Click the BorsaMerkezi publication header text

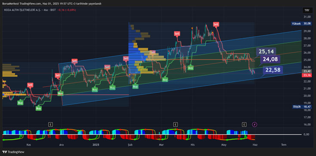[x=52, y=3]
